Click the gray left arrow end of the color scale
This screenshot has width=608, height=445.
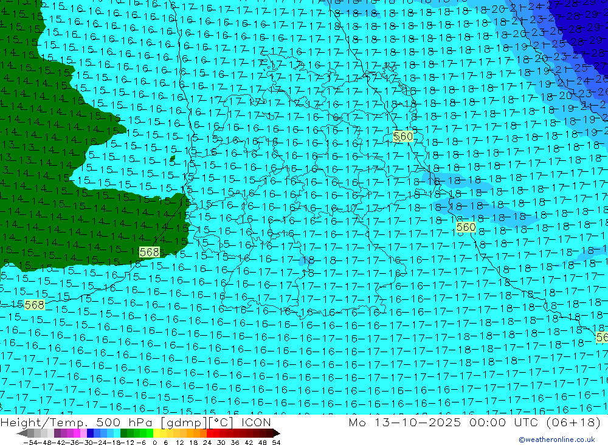(22, 433)
